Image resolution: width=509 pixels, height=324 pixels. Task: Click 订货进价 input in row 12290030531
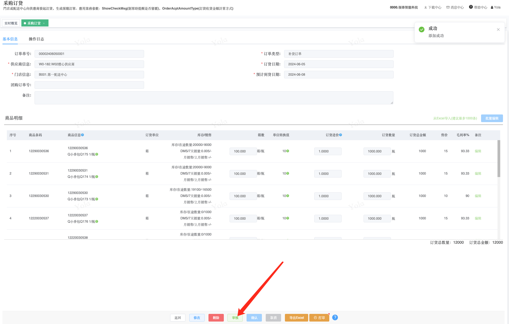[x=328, y=174]
